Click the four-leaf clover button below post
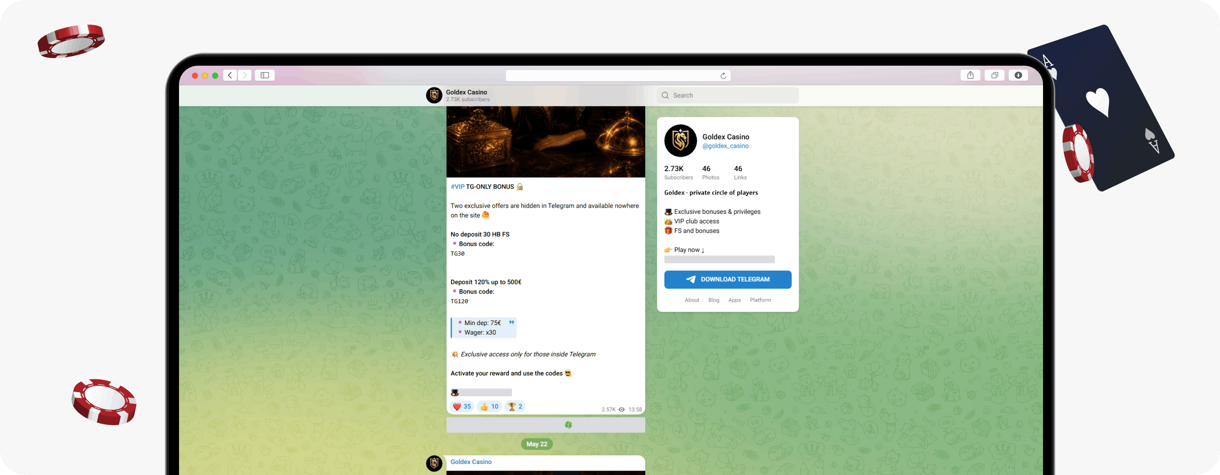 click(546, 425)
